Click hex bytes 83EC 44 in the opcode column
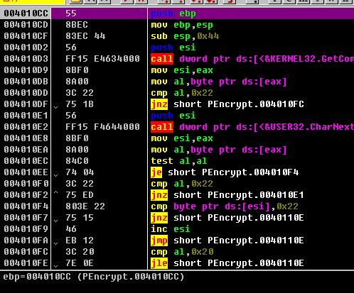Screen dimensions: 354x293 point(85,36)
